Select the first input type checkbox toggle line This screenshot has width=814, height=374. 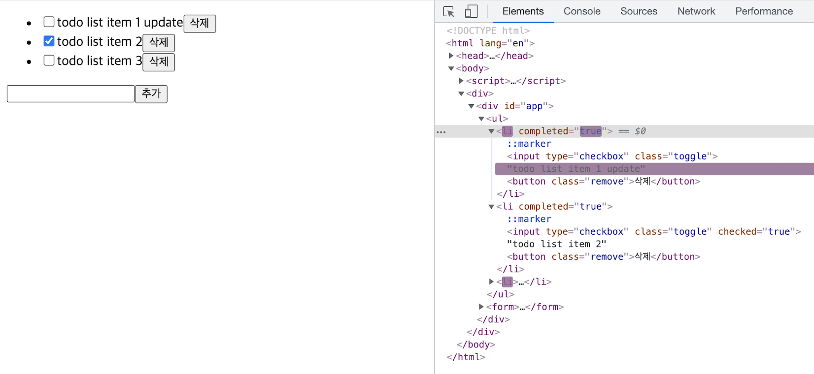pos(612,156)
